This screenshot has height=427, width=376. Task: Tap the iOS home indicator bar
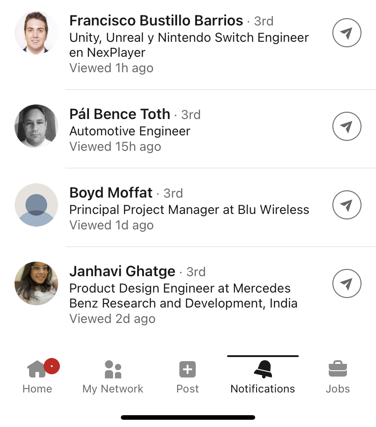coord(188,417)
